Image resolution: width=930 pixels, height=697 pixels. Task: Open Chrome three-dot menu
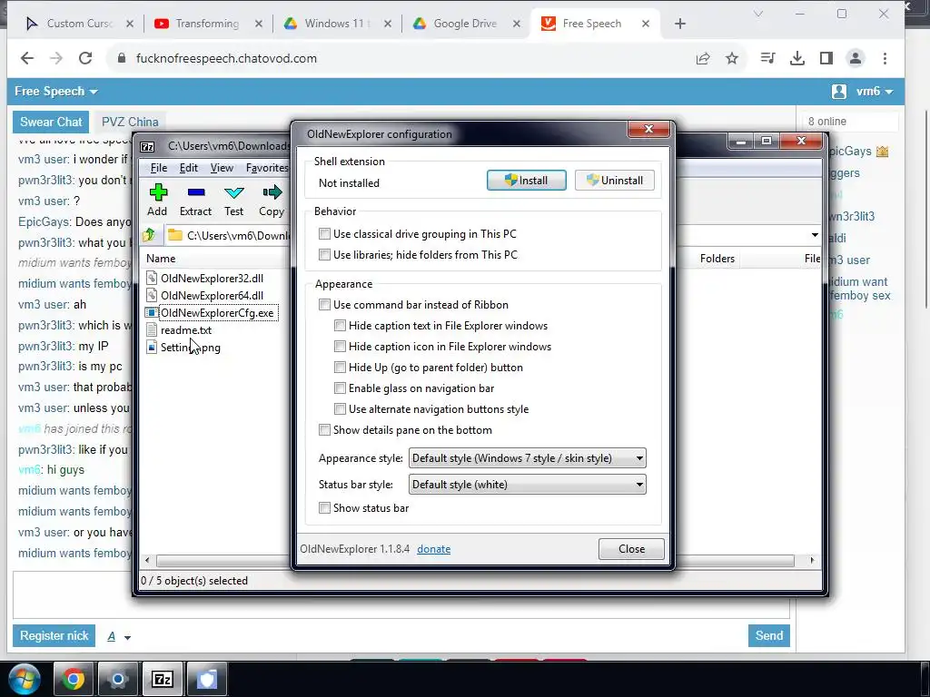(x=885, y=58)
